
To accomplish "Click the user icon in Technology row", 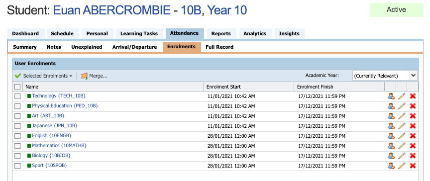I will [x=391, y=96].
